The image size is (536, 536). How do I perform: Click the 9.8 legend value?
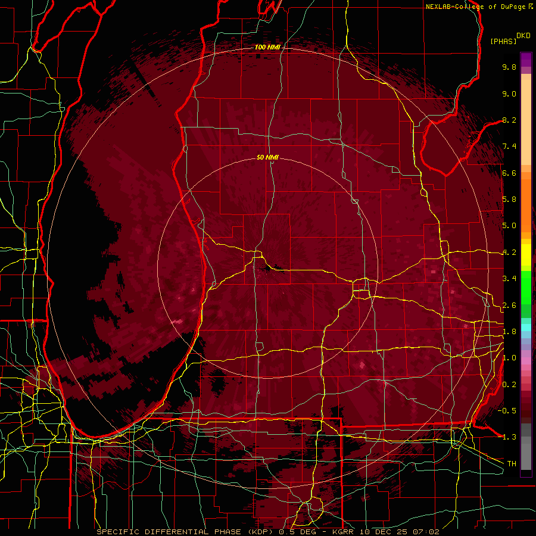tap(509, 67)
